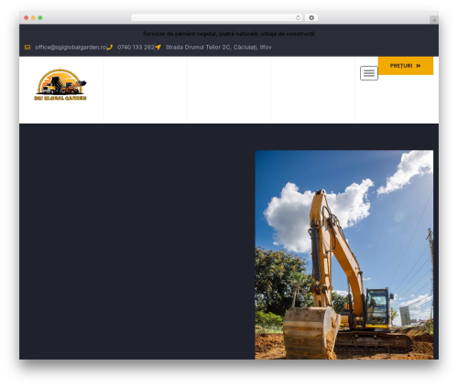The width and height of the screenshot is (458, 387).
Task: Open the hamburger menu toggle
Action: pos(369,73)
